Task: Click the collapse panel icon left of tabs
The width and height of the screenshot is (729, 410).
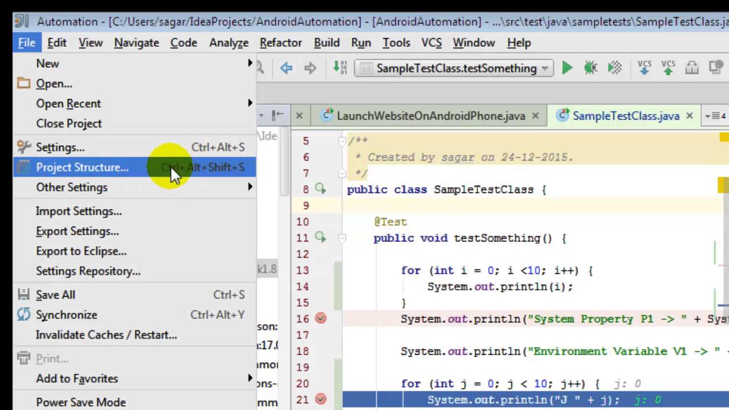Action: click(277, 116)
